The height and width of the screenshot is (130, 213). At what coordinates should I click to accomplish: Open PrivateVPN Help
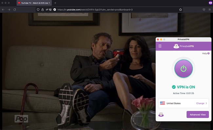pyautogui.click(x=206, y=53)
